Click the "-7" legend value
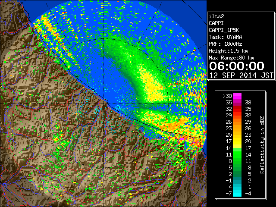 click(x=229, y=194)
